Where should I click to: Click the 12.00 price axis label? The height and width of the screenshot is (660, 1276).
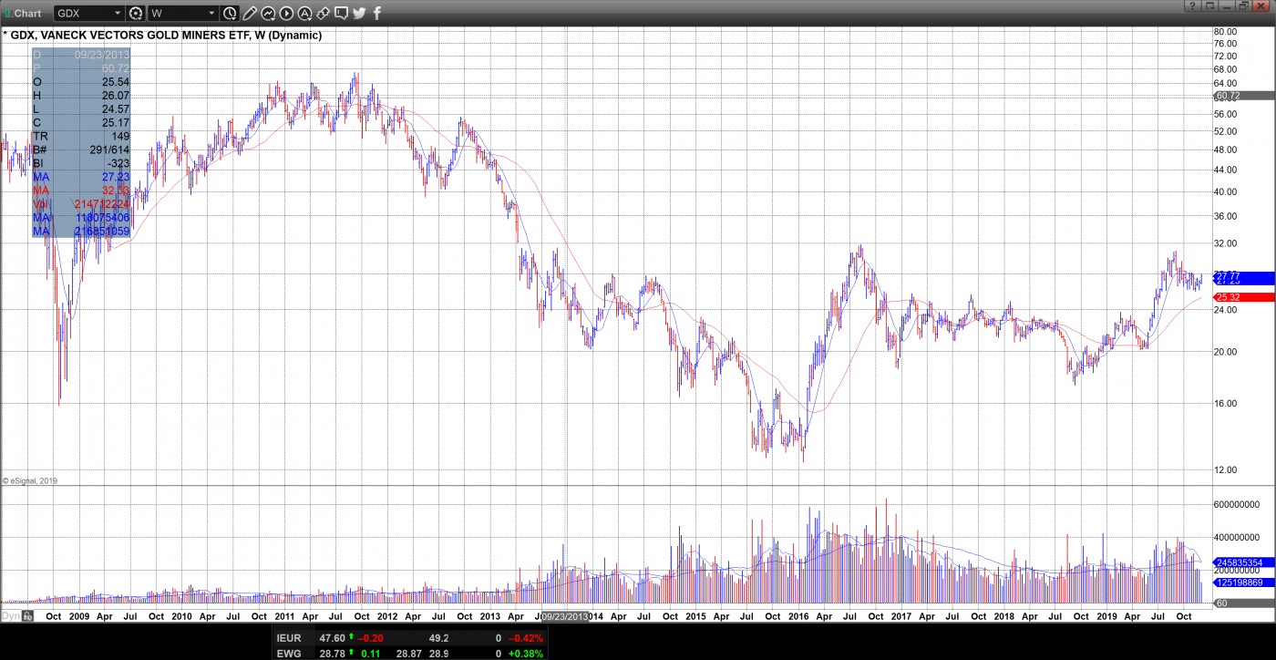click(x=1226, y=470)
